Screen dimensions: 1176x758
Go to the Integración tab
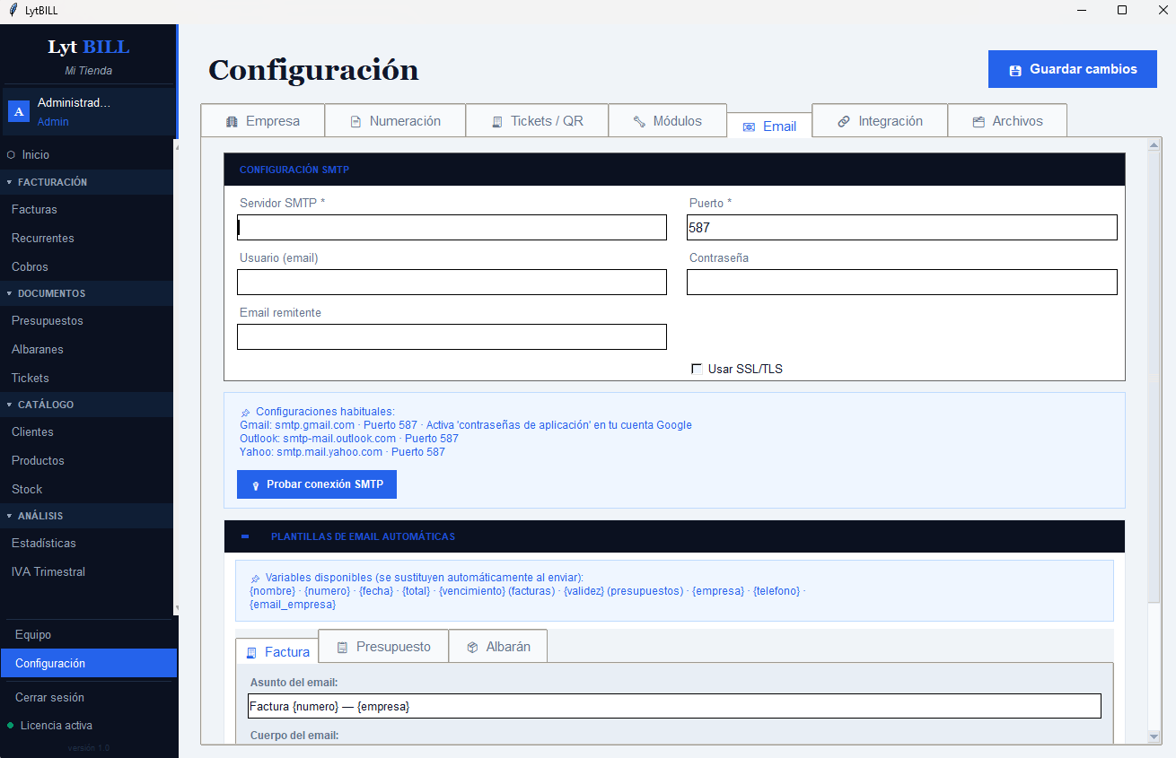click(880, 121)
